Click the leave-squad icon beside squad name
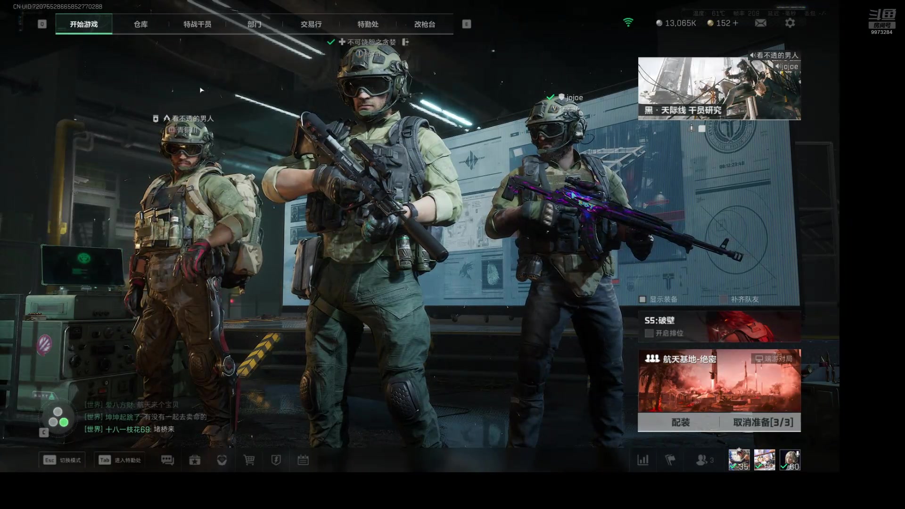This screenshot has height=509, width=905. coord(405,42)
